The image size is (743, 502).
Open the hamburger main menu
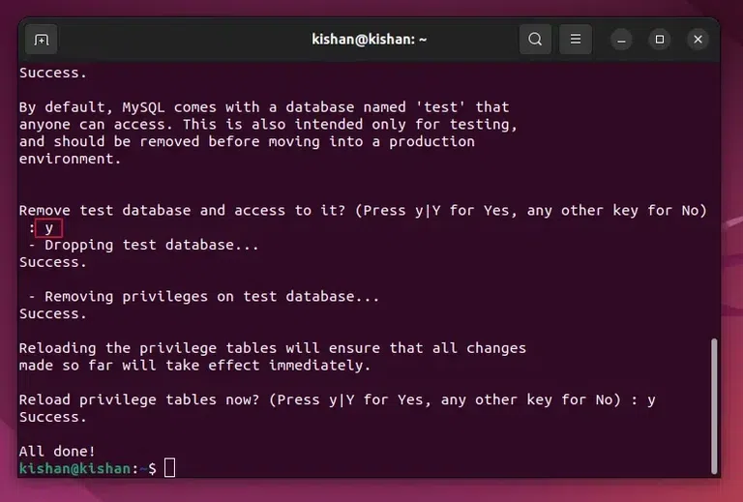(x=576, y=40)
